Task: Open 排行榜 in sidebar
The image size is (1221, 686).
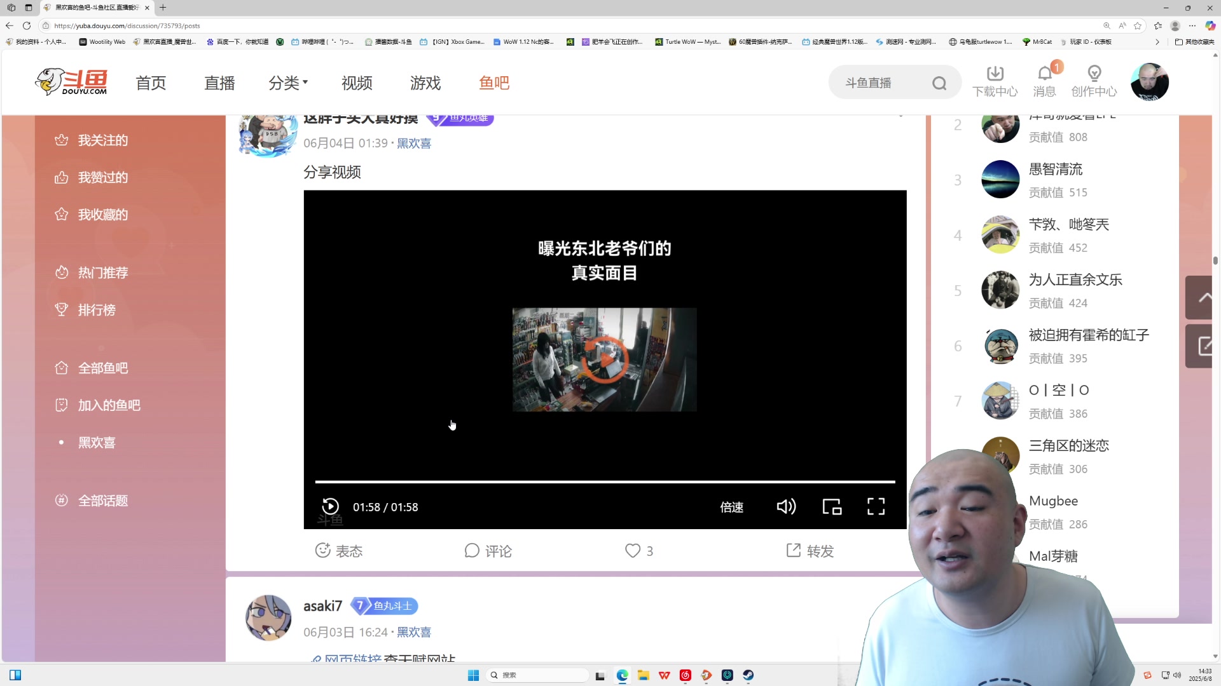Action: point(85,310)
